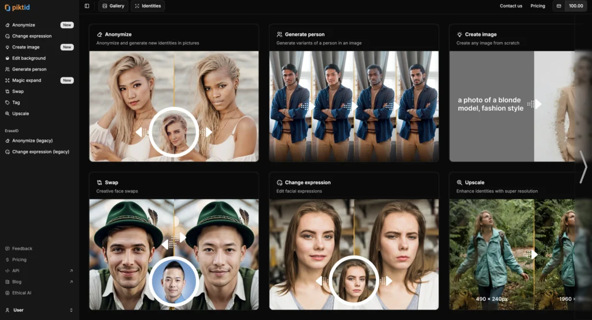Click the User avatar icon
Image resolution: width=592 pixels, height=320 pixels.
click(x=7, y=310)
